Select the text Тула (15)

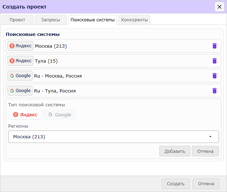46,61
